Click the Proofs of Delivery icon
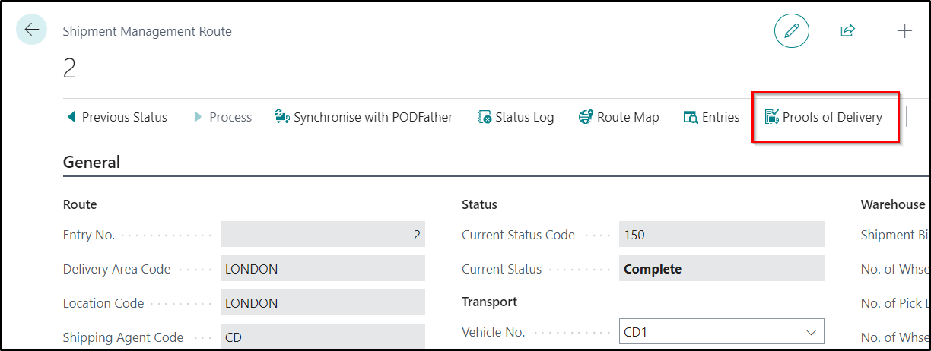This screenshot has width=931, height=351. [772, 117]
